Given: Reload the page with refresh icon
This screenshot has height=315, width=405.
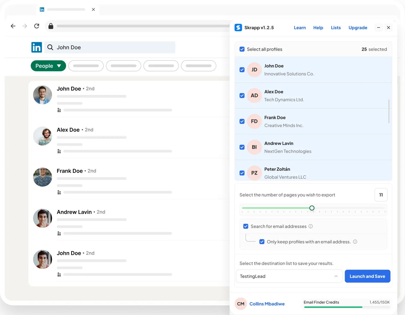Looking at the screenshot, I should (37, 26).
